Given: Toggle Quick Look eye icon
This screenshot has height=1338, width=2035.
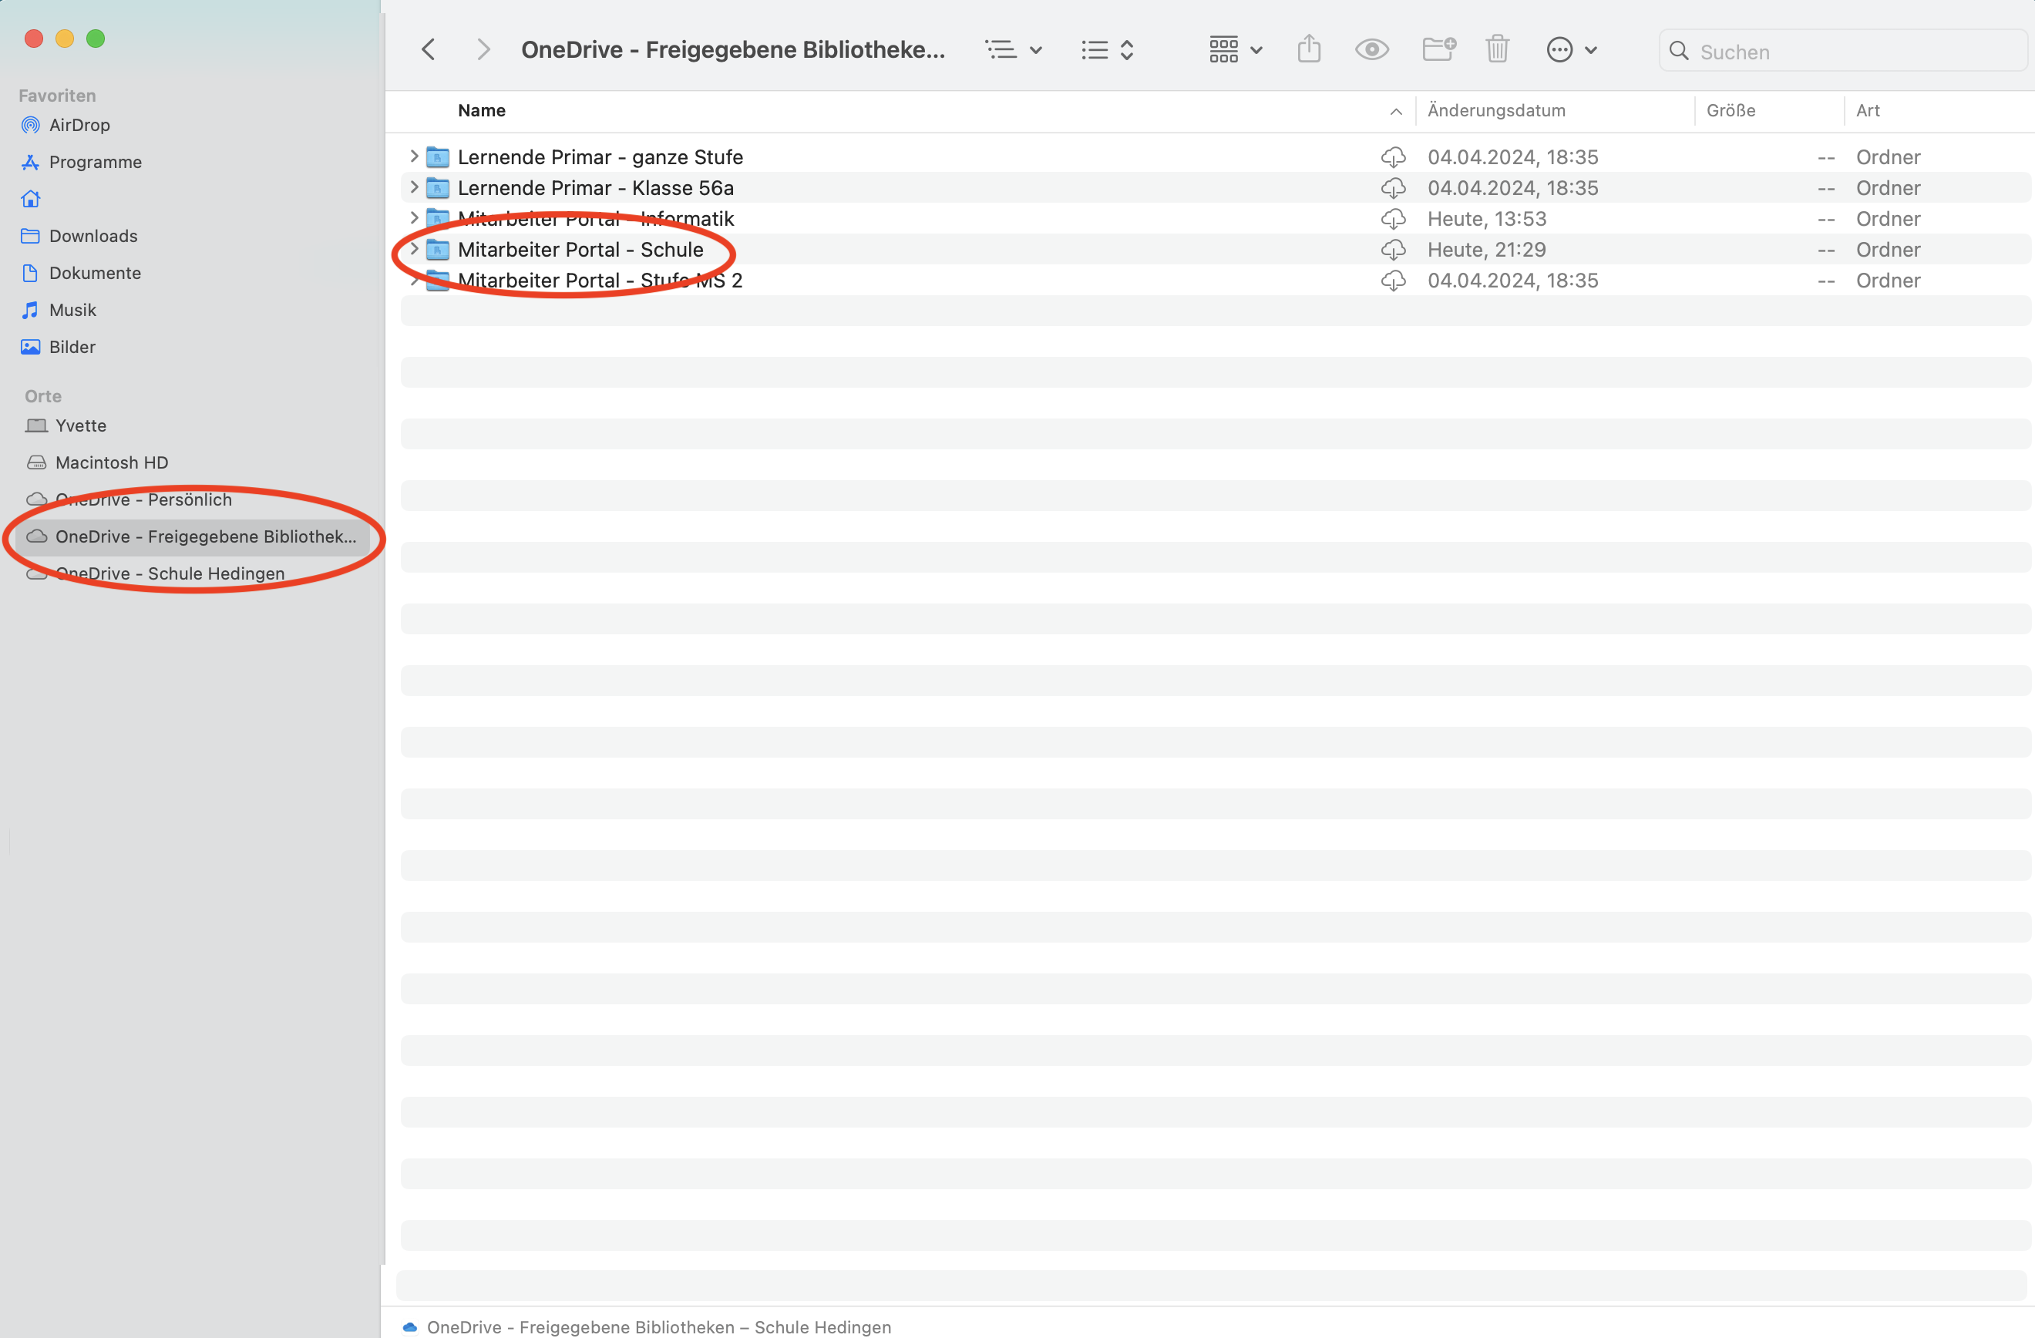Looking at the screenshot, I should point(1371,49).
